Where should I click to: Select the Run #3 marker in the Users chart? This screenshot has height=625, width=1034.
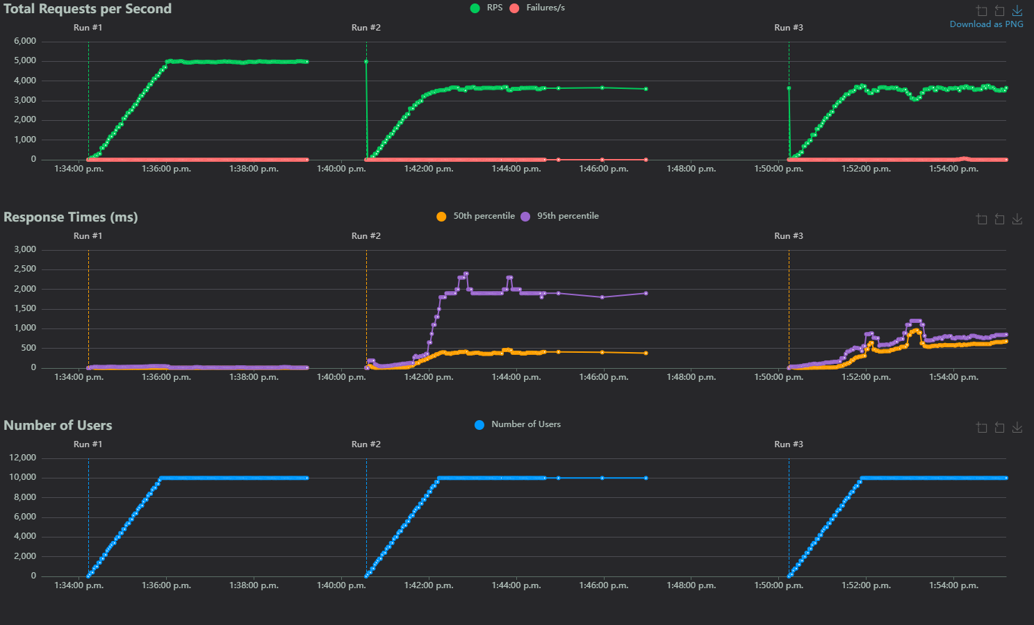tap(789, 444)
